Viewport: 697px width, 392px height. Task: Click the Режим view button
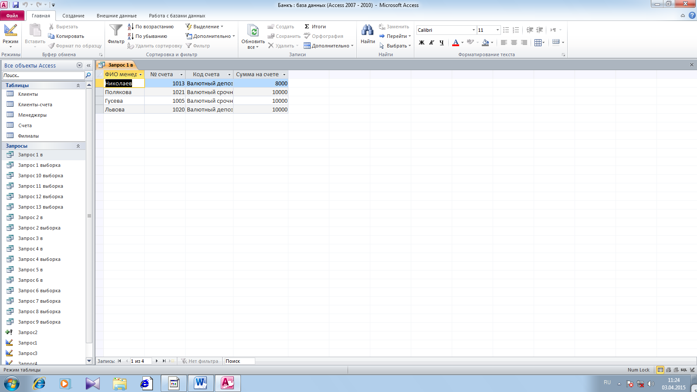click(x=10, y=36)
